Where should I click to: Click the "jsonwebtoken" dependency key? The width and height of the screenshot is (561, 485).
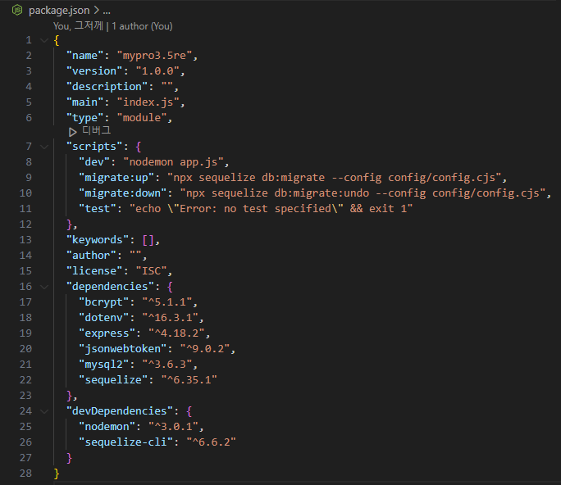[123, 349]
